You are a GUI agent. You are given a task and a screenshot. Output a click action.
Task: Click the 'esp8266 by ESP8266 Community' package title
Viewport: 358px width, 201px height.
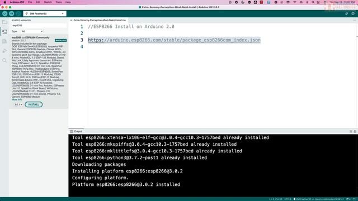(31, 37)
